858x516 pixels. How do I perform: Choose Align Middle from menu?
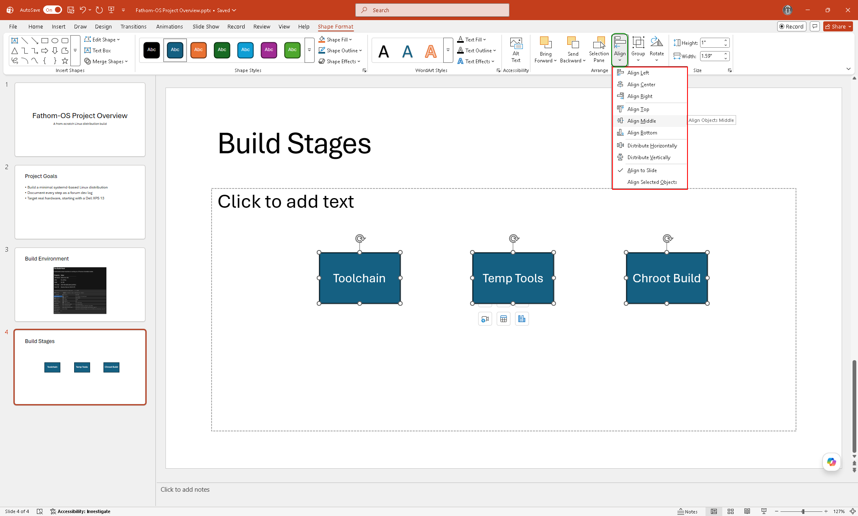649,121
